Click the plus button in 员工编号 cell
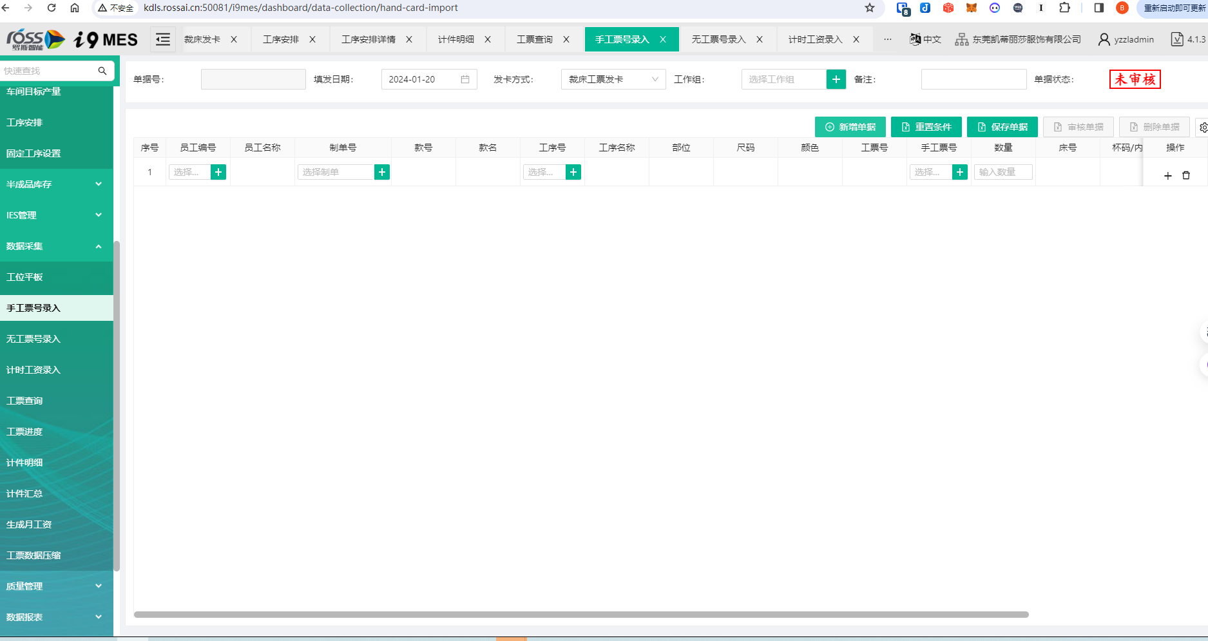The image size is (1208, 641). 218,172
